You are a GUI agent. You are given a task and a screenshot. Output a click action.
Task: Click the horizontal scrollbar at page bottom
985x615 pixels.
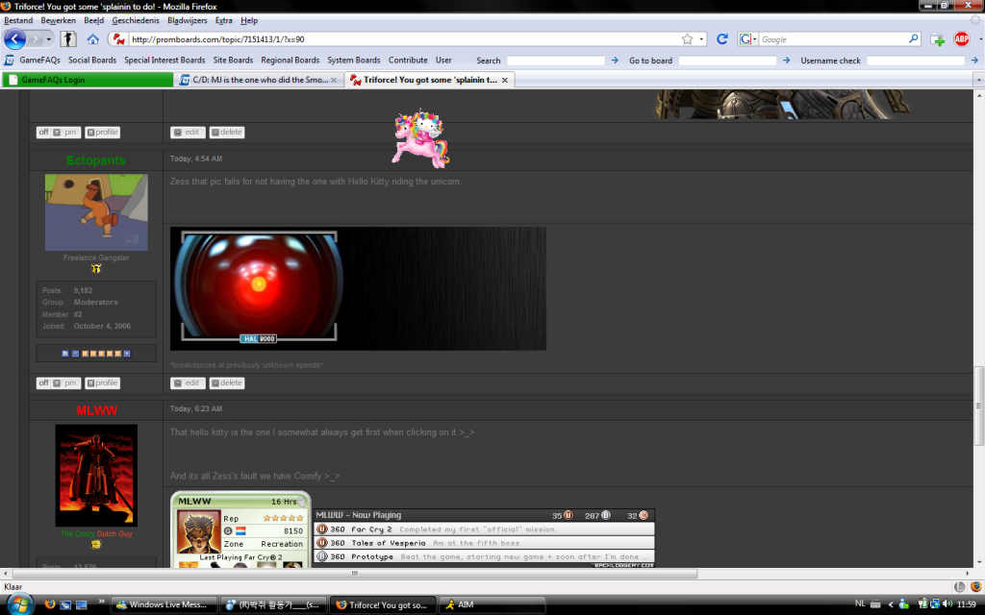(481, 573)
